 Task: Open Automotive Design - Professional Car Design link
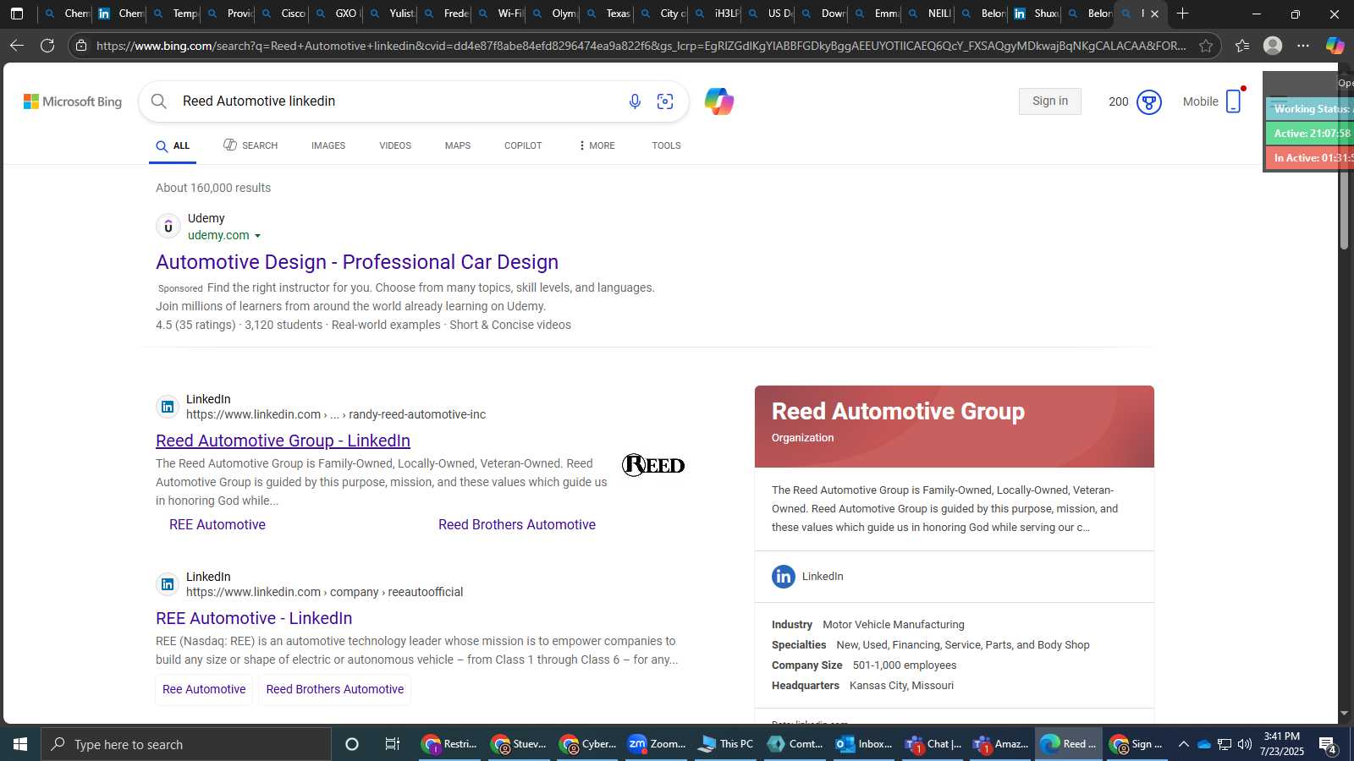pos(357,262)
